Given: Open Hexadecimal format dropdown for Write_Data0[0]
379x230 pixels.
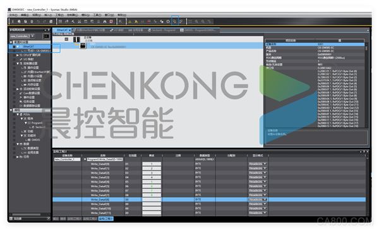Looking at the screenshot, I should [258, 164].
